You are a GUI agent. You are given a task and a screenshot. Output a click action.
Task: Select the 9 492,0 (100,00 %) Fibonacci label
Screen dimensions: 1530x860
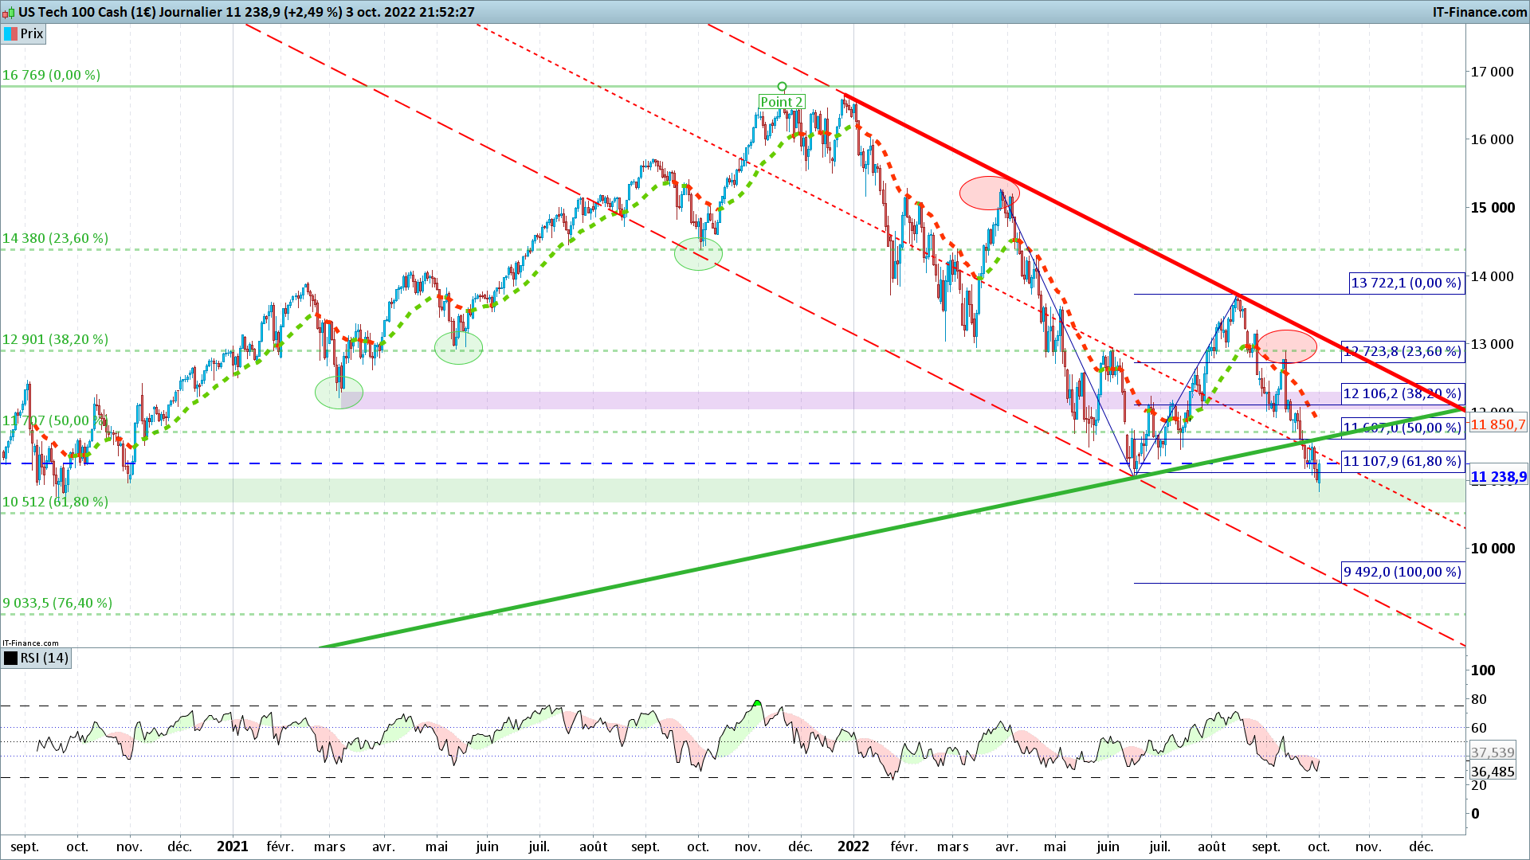coord(1402,572)
